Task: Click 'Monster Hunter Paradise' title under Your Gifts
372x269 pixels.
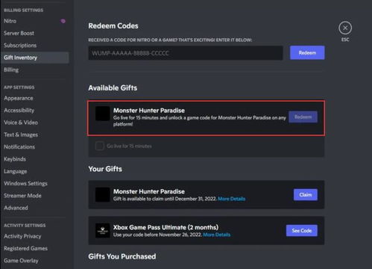Action: [149, 191]
